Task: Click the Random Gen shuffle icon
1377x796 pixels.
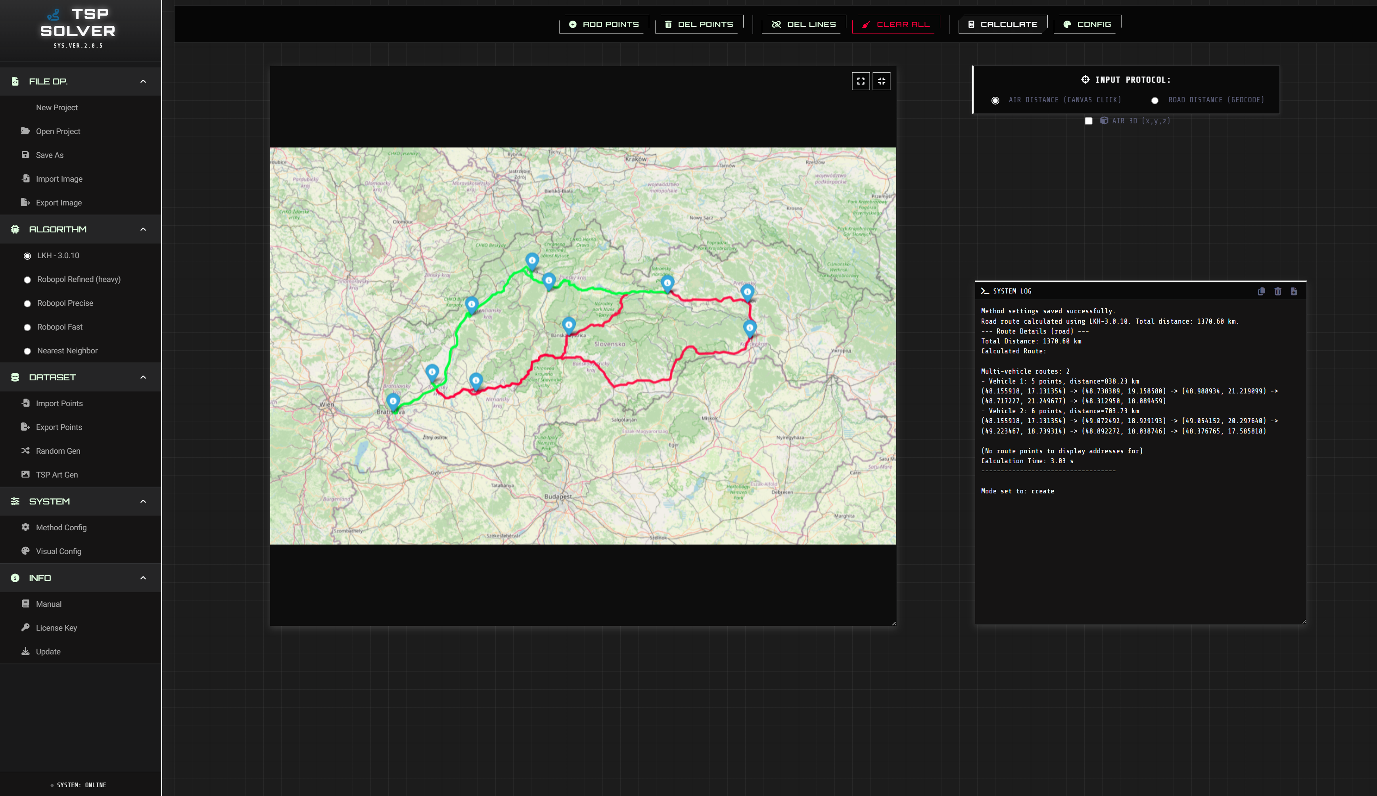Action: pyautogui.click(x=25, y=451)
